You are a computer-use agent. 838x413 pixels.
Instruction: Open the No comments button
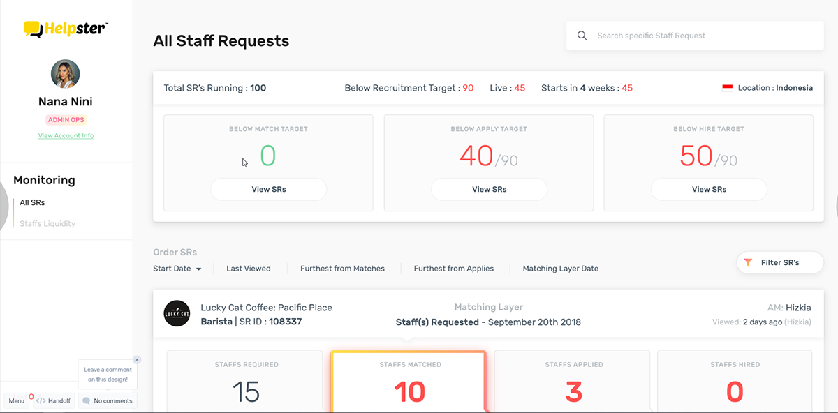pyautogui.click(x=107, y=401)
